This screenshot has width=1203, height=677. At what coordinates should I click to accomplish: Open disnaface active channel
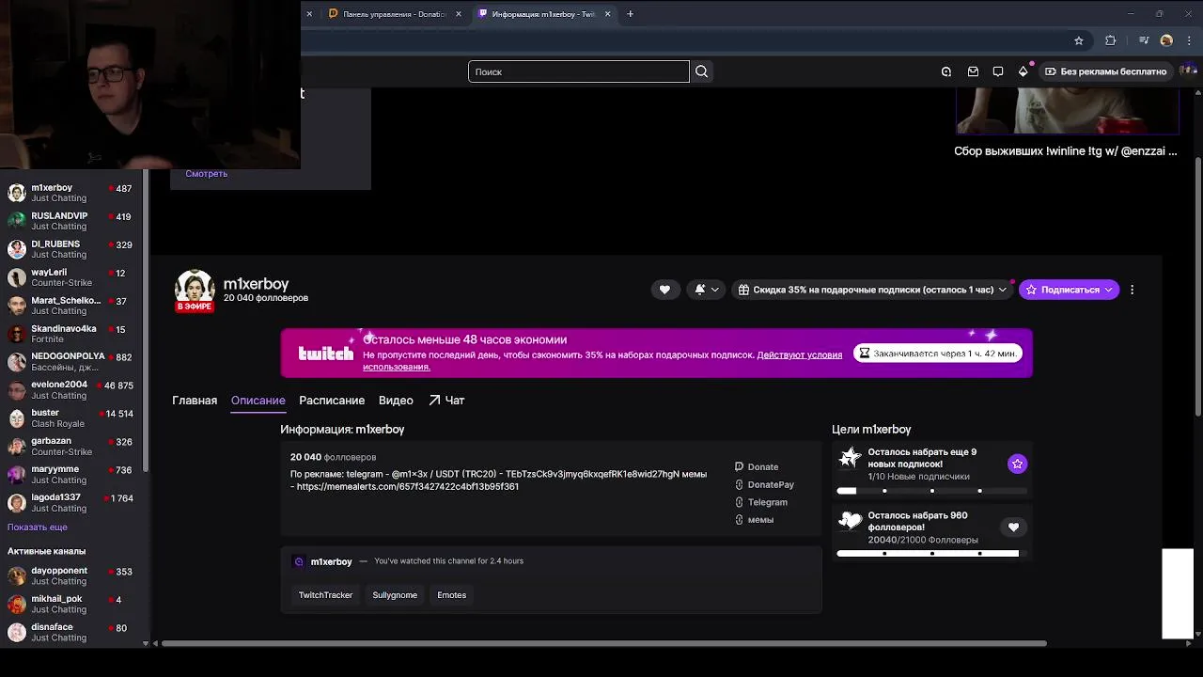[71, 632]
